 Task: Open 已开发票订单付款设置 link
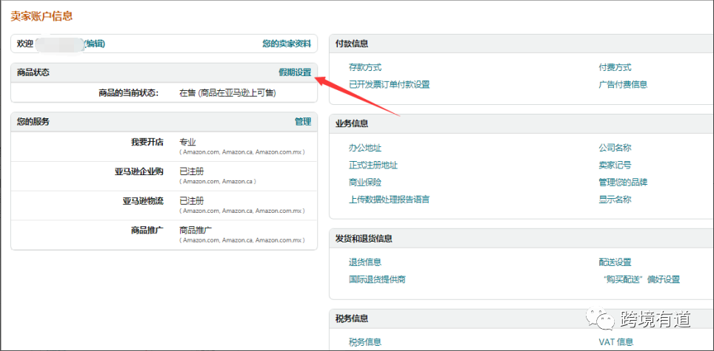390,84
